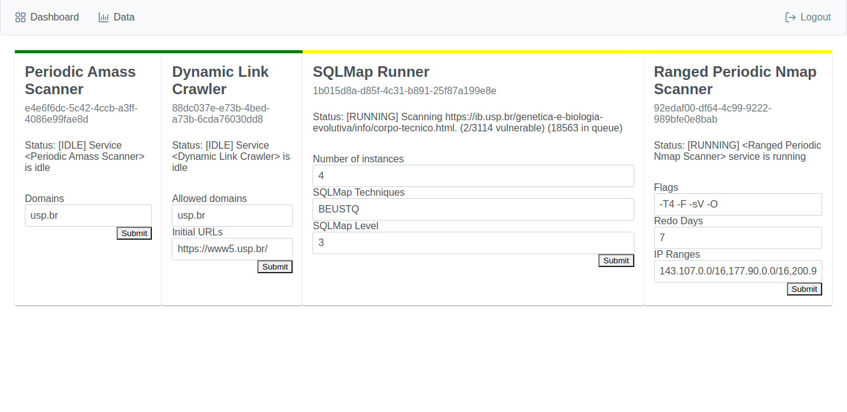
Task: Focus the Allowed domains input field
Action: (232, 216)
